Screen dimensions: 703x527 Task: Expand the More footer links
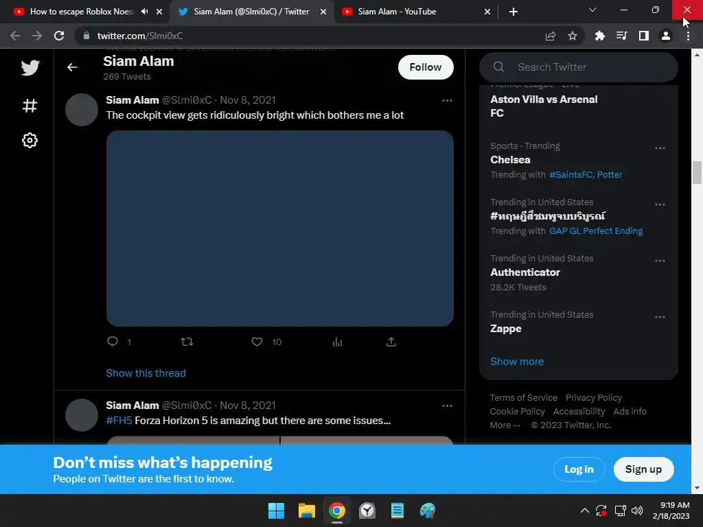pos(505,425)
